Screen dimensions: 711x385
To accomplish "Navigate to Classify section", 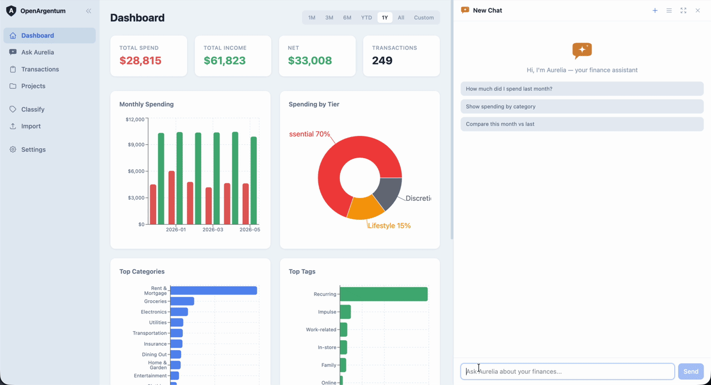I will [x=49, y=109].
